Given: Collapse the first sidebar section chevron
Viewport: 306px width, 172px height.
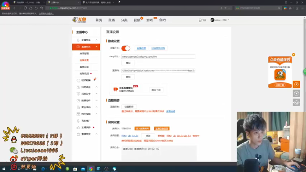Looking at the screenshot, I should point(96,40).
